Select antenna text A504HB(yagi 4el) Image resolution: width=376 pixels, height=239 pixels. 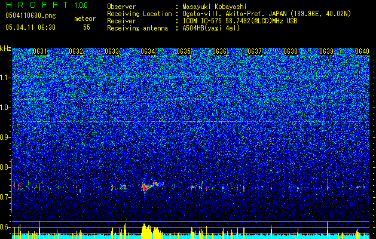(211, 28)
